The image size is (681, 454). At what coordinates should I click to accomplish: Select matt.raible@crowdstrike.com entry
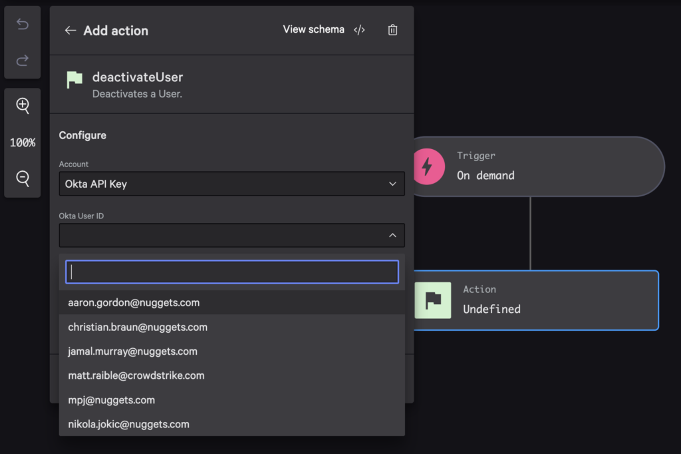click(x=136, y=375)
